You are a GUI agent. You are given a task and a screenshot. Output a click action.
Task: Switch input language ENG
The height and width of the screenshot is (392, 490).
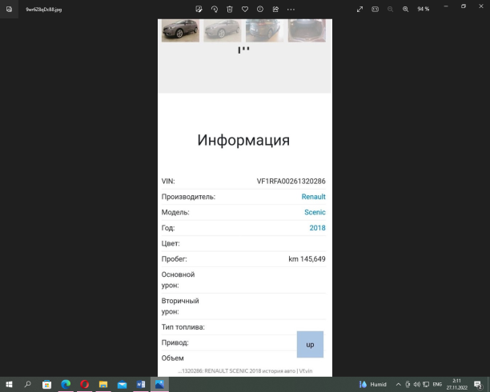pos(437,384)
